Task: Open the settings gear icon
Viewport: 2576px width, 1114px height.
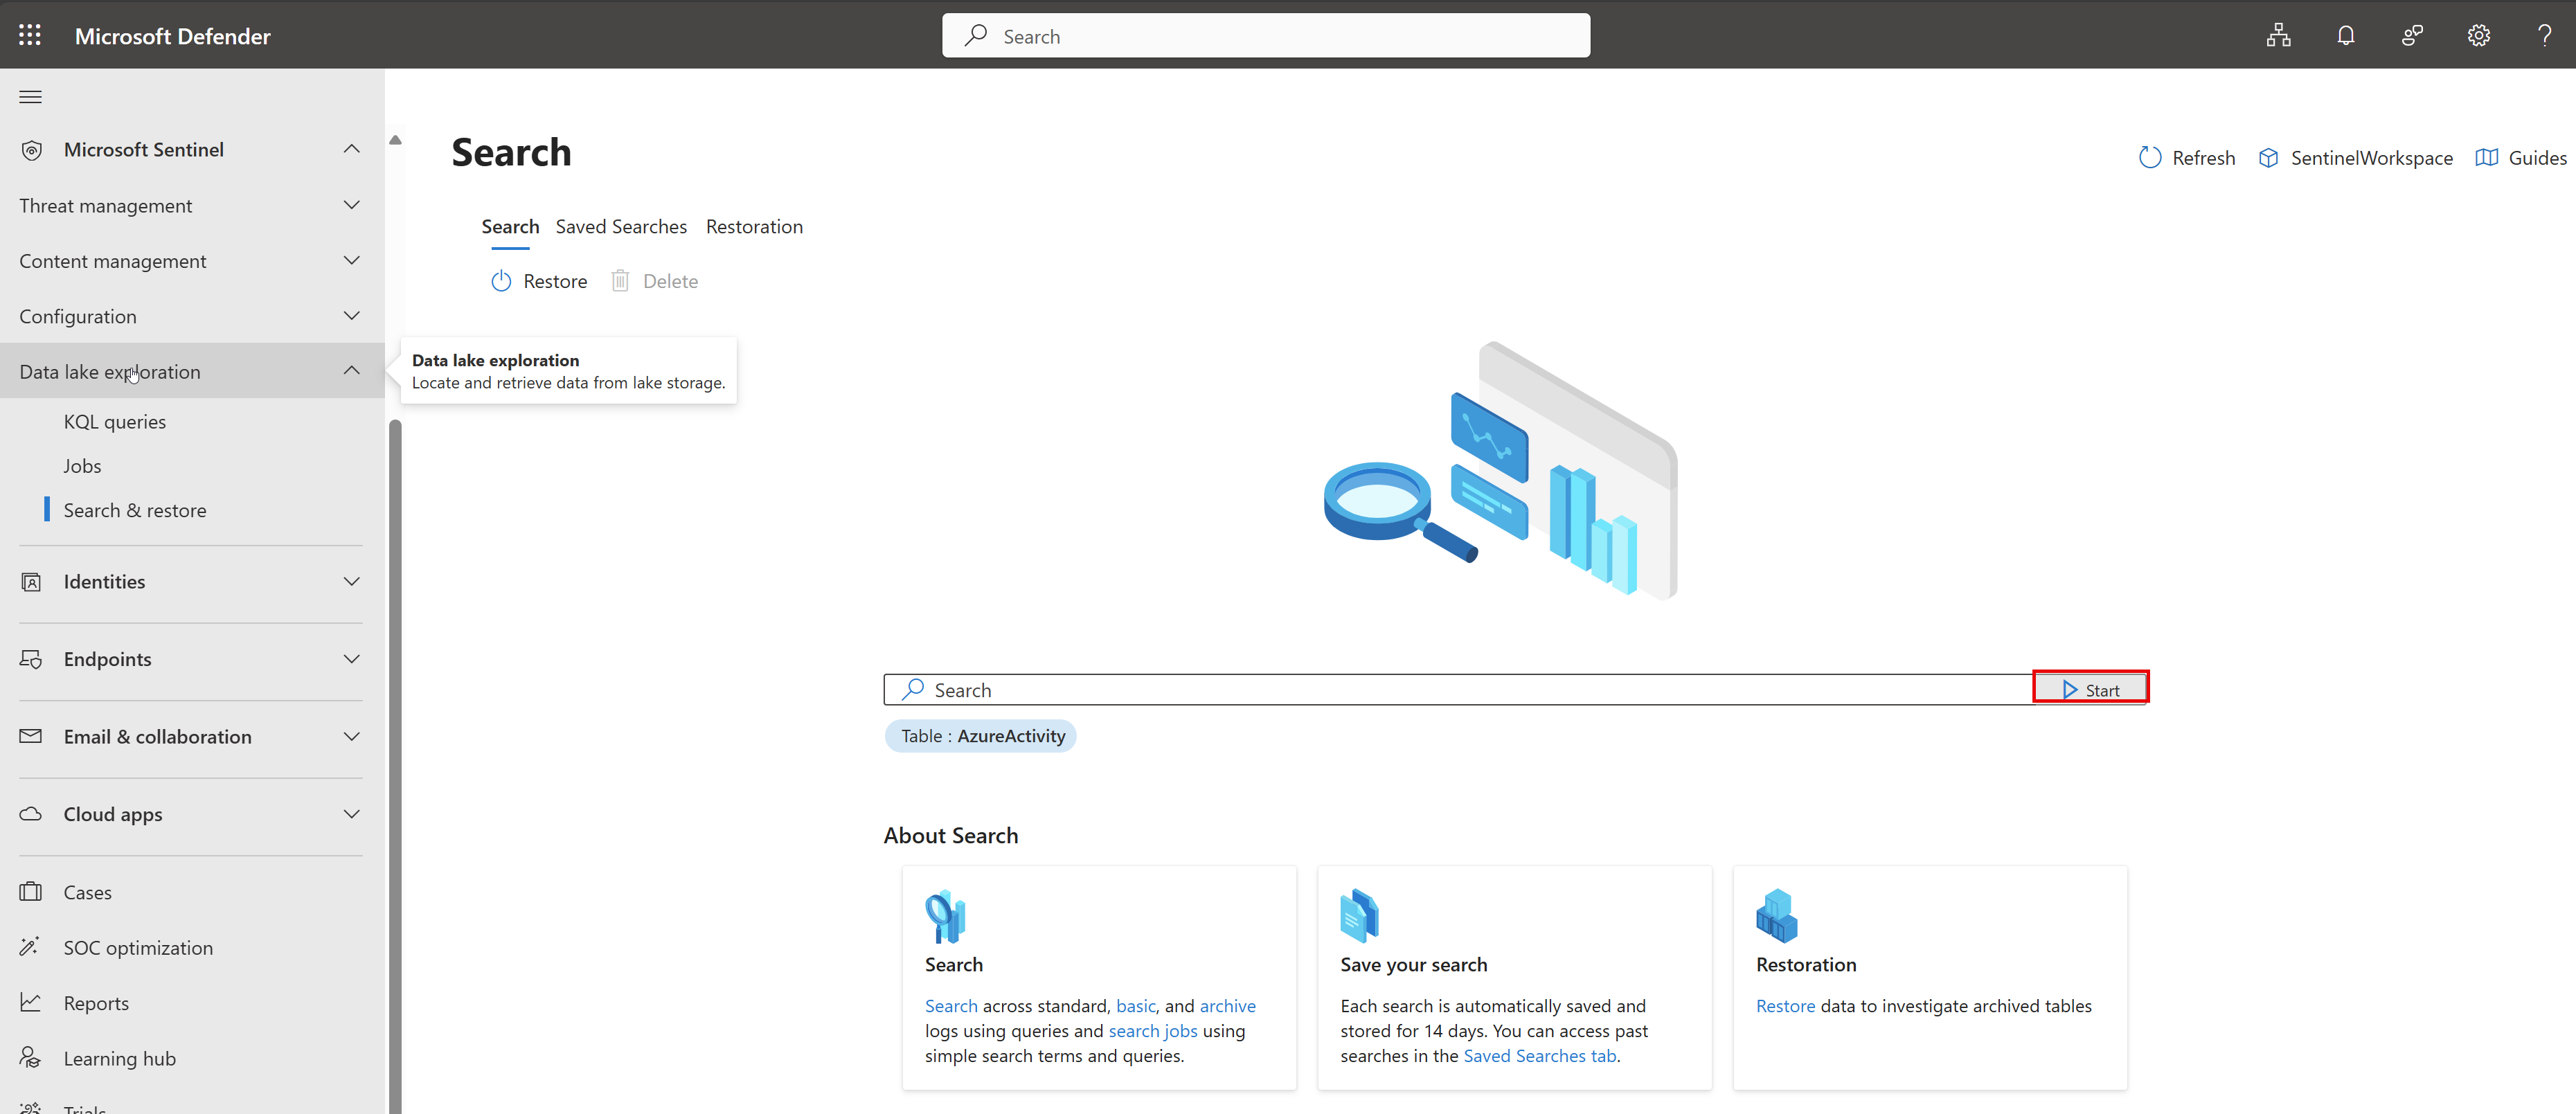Action: tap(2478, 35)
